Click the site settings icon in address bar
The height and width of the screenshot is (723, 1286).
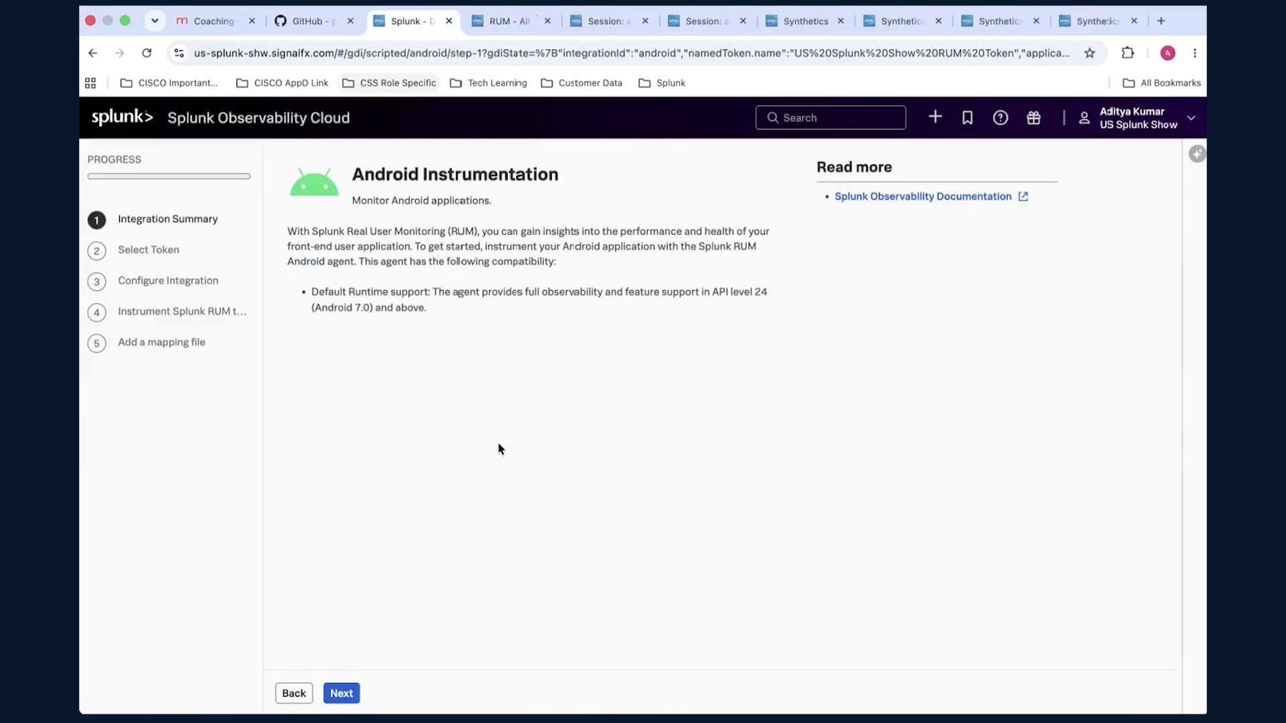point(179,53)
